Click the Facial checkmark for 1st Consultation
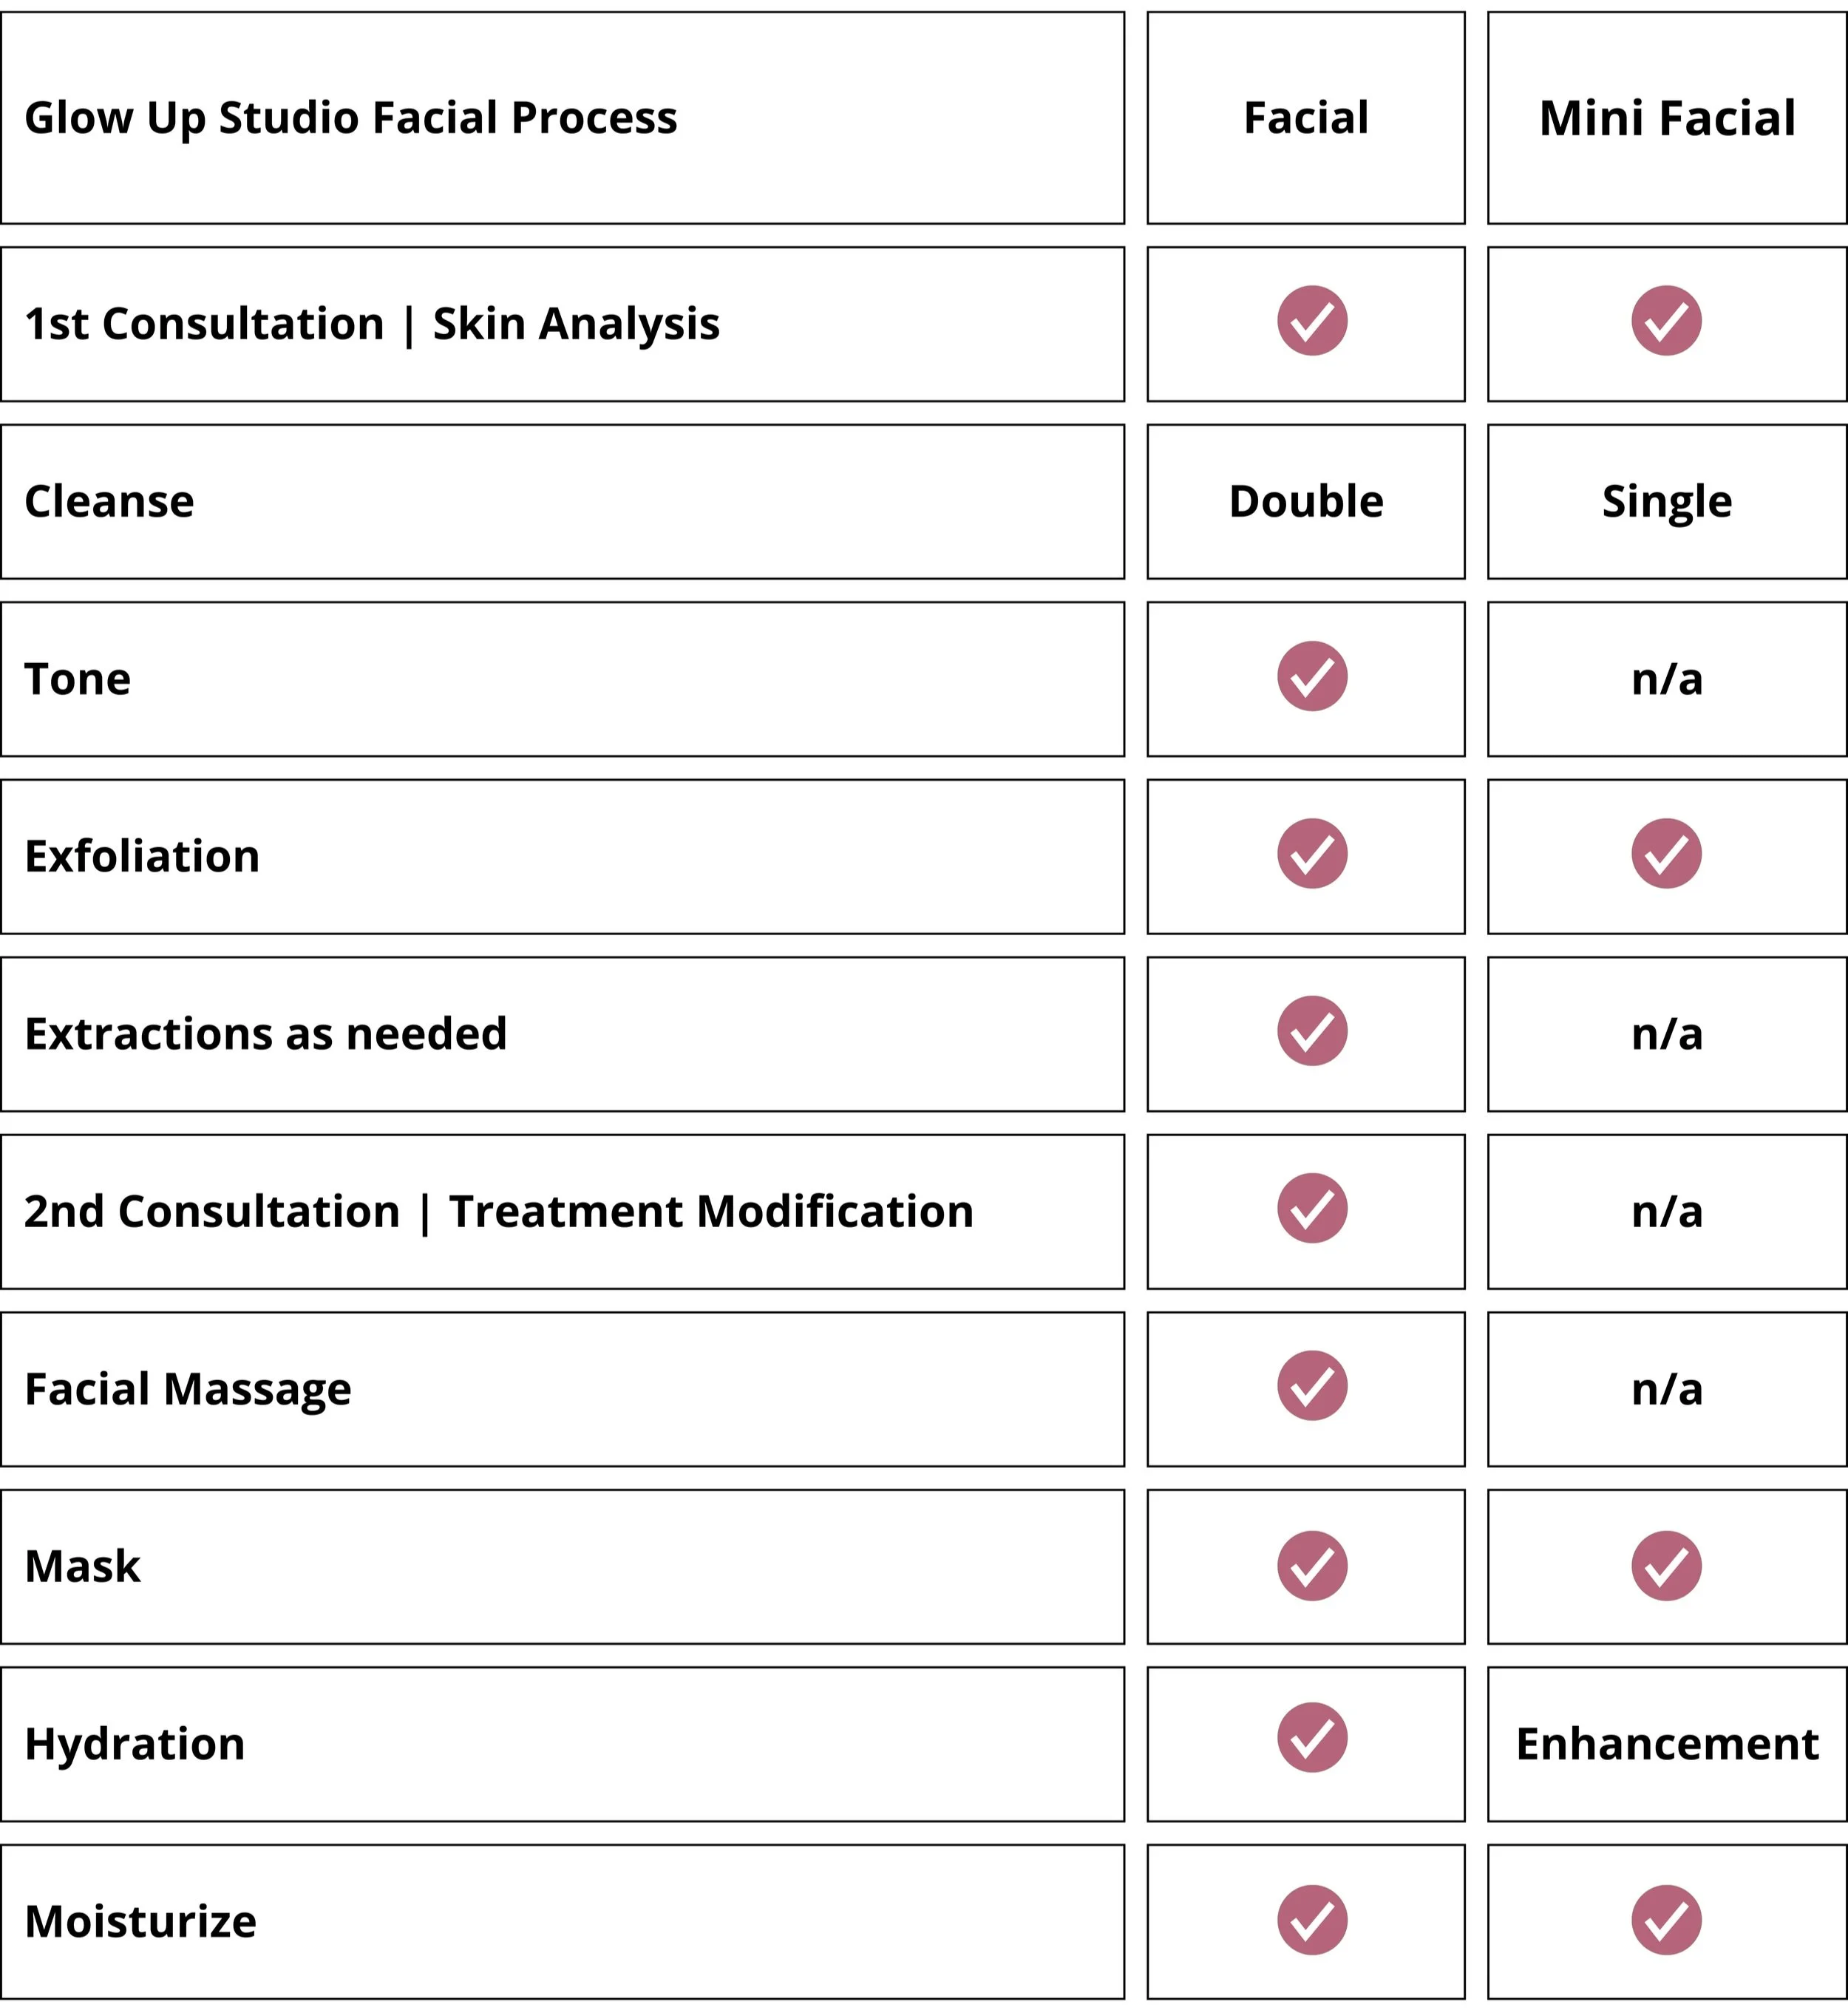The width and height of the screenshot is (1848, 2010). (1312, 321)
